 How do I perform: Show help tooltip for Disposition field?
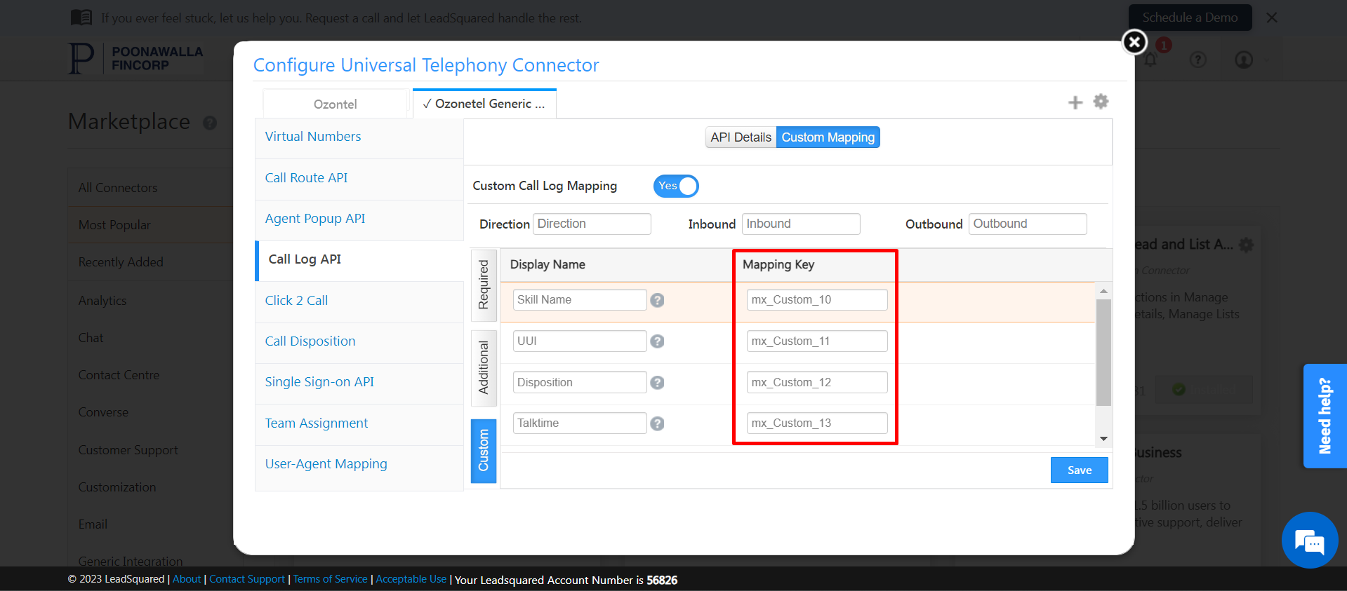(x=657, y=383)
